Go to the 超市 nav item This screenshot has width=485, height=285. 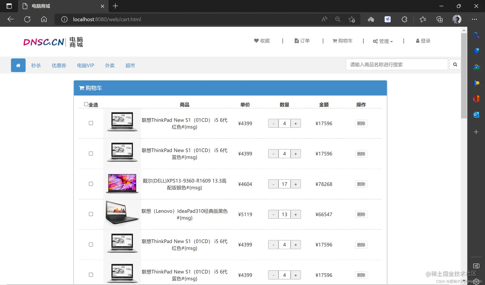click(x=130, y=65)
